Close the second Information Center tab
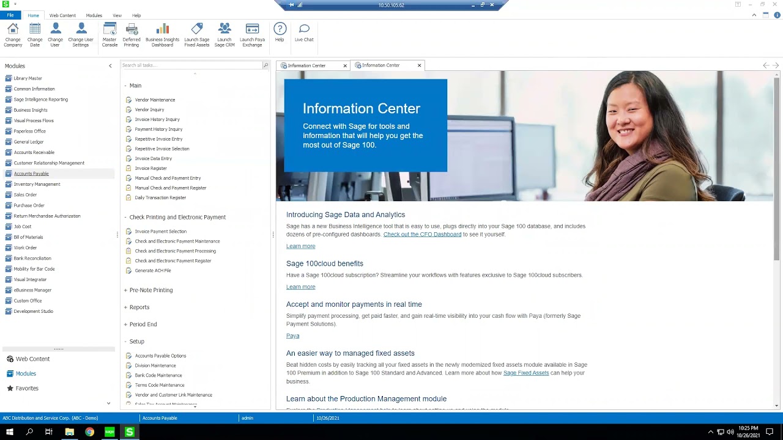This screenshot has height=440, width=783. [x=419, y=65]
